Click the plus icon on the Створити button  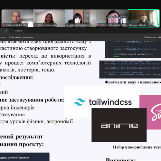click(12, 31)
